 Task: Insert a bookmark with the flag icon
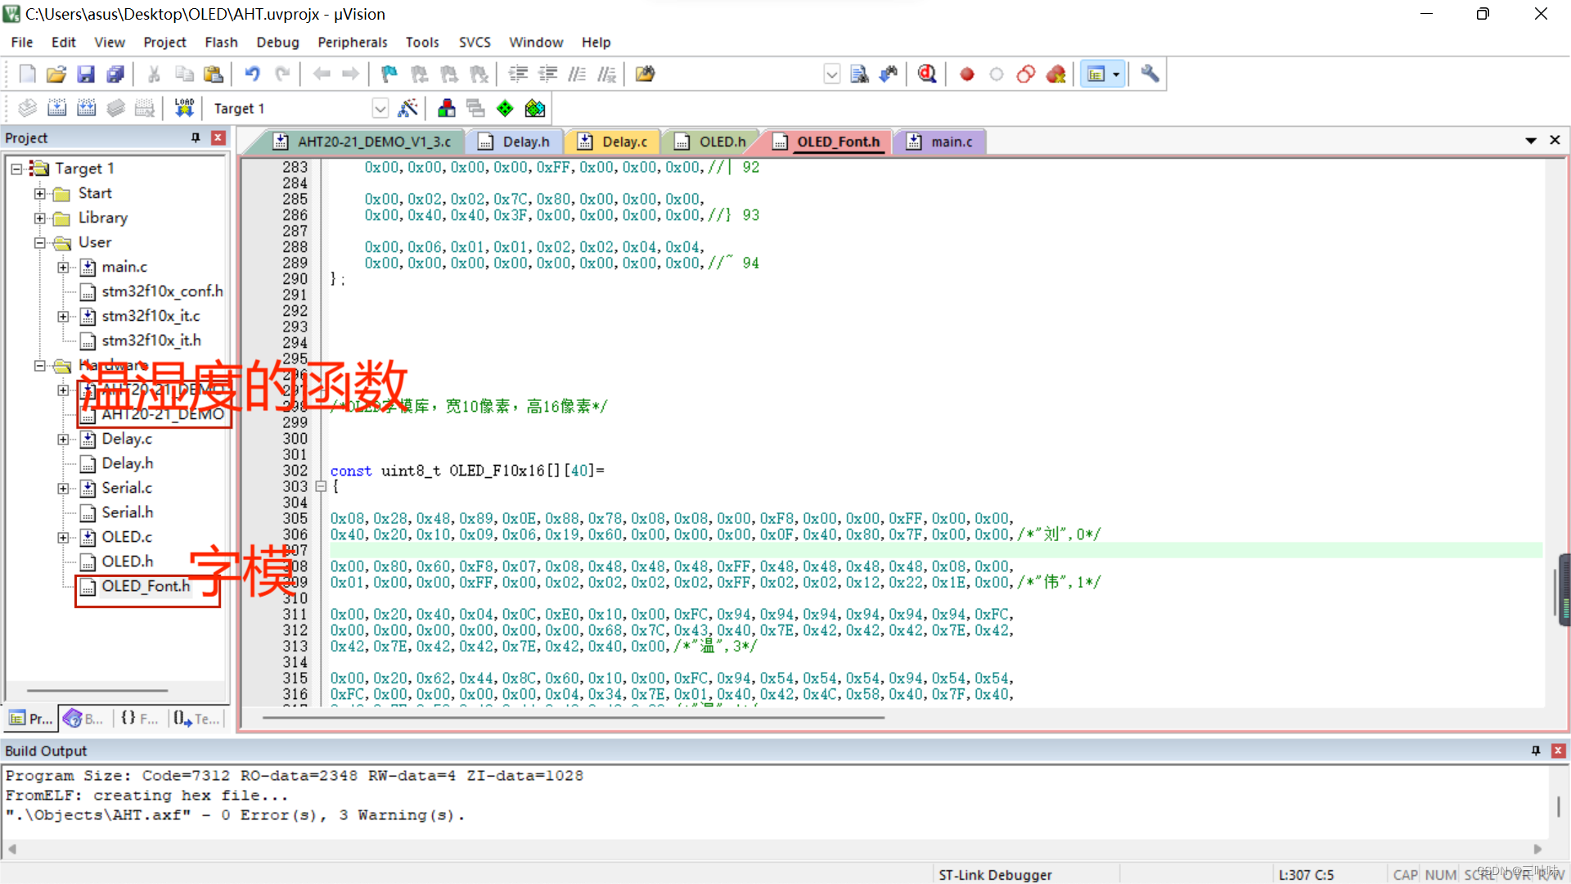point(389,74)
